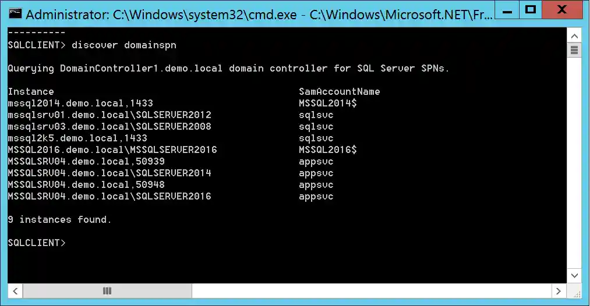Click 'MSSQL2016.demo.local\MSSQLSERVER2016' instance
This screenshot has height=306, width=590.
112,150
